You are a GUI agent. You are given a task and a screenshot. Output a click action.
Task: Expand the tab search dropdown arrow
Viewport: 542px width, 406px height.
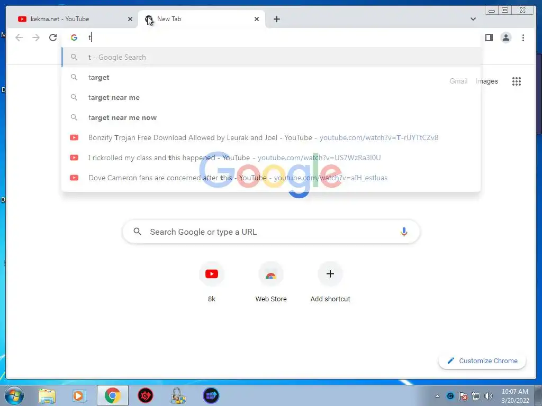coord(473,19)
